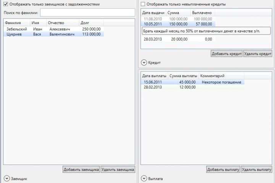Sort payments by Сумма выплаты column header
The height and width of the screenshot is (183, 275).
click(183, 76)
